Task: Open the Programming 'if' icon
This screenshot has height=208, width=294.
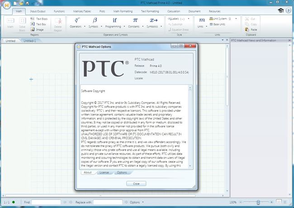Action: [114, 20]
